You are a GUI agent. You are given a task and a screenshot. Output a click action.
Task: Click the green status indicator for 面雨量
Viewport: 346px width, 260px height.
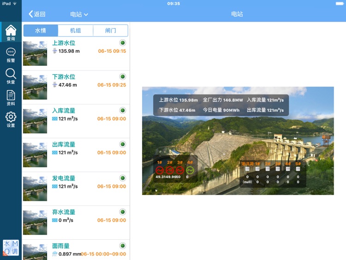(123, 246)
